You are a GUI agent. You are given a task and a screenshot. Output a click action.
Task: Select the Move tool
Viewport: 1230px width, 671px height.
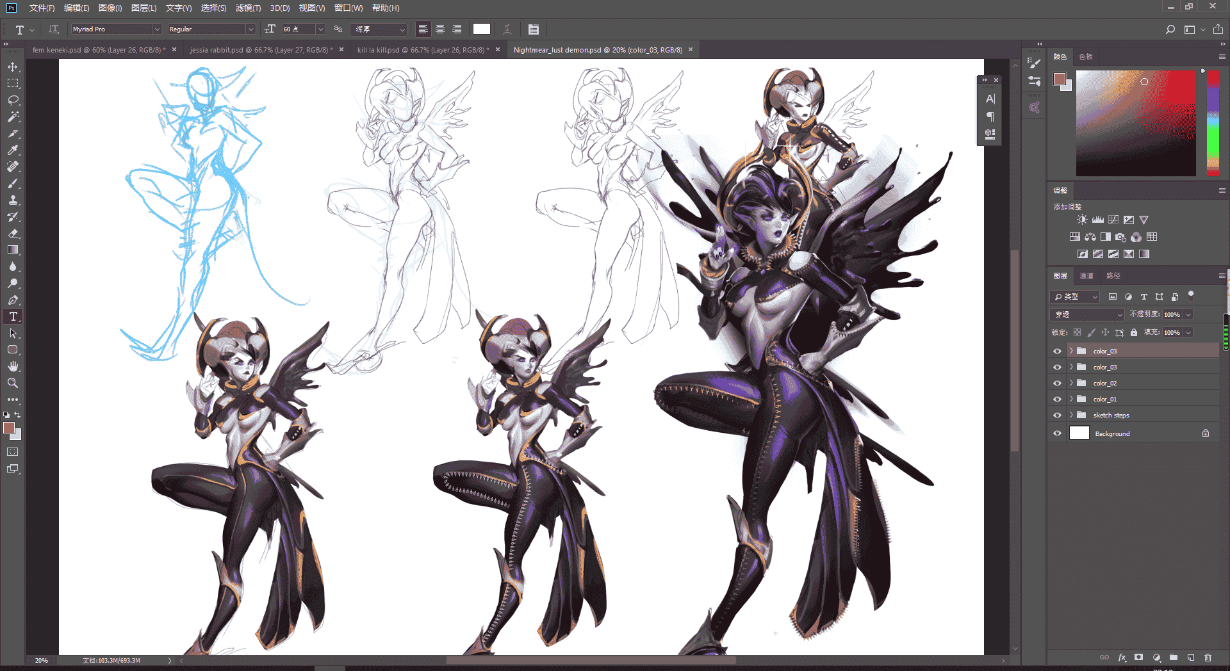click(x=13, y=67)
